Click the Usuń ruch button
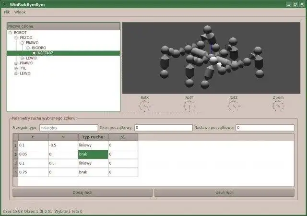 pyautogui.click(x=224, y=192)
